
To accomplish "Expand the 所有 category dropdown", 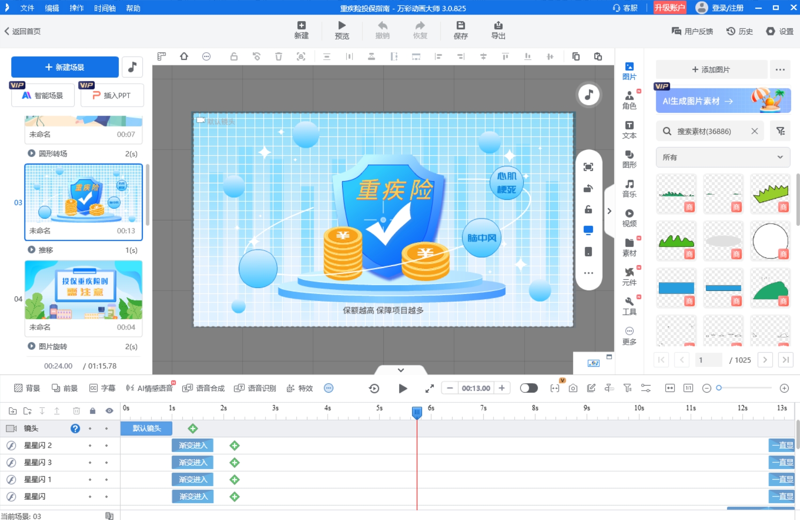I will (x=723, y=157).
